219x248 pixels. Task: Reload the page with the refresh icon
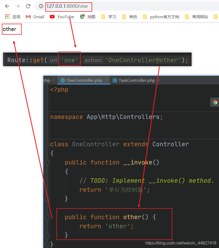click(28, 6)
